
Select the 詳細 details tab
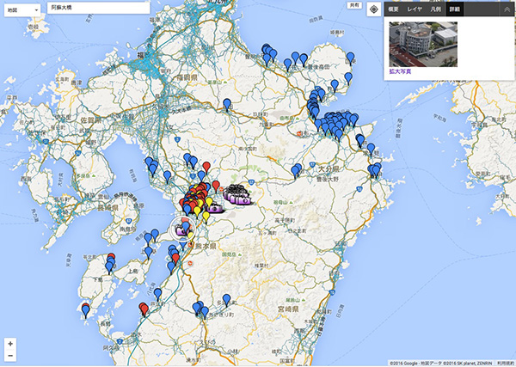(x=455, y=8)
